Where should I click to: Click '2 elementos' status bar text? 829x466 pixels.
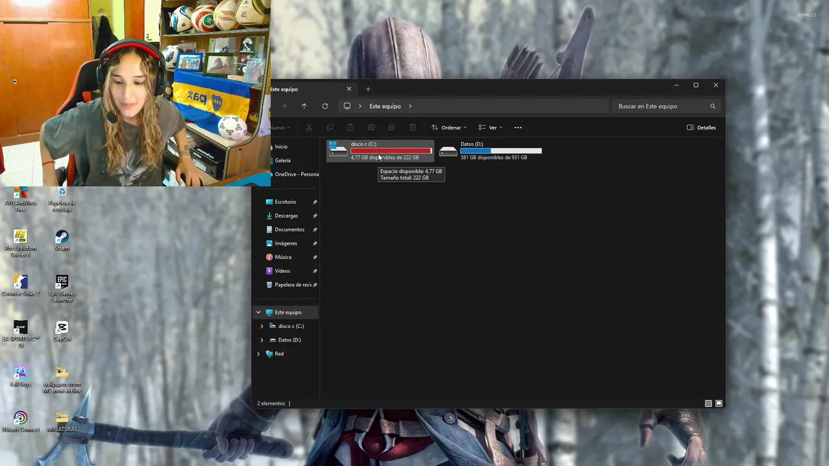coord(271,403)
